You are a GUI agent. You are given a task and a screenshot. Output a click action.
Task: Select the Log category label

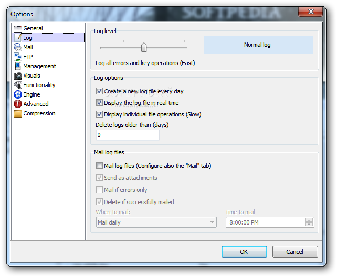pos(28,38)
